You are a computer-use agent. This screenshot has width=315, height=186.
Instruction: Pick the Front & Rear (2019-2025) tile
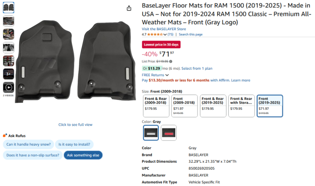click(213, 106)
